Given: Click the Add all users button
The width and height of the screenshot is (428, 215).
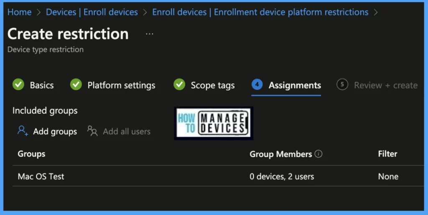Looking at the screenshot, I should [119, 131].
